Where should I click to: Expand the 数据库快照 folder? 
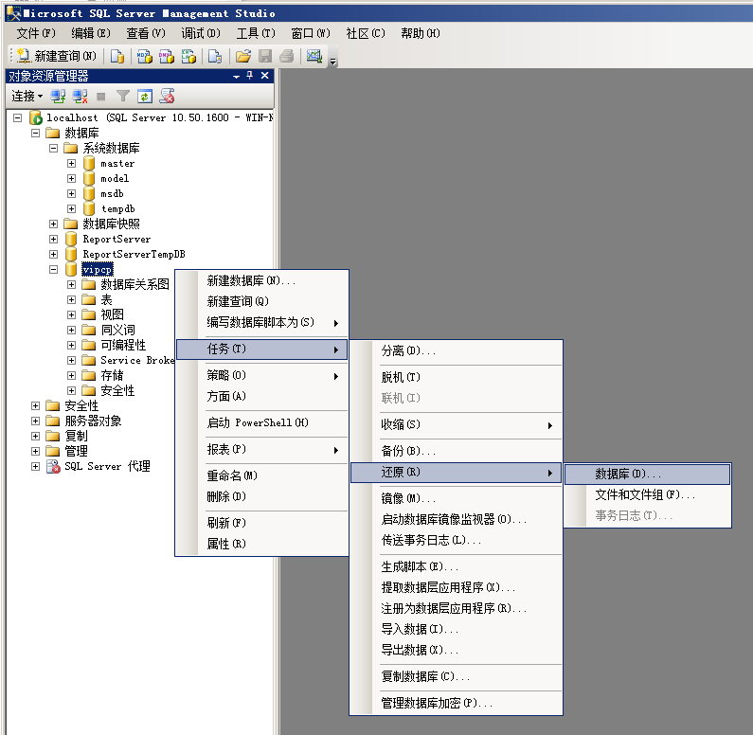(x=53, y=224)
